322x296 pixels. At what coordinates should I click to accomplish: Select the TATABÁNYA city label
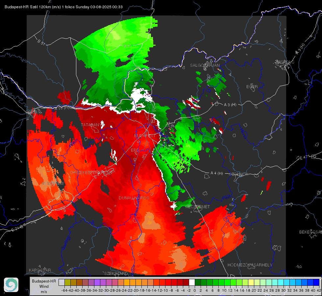pos(93,125)
